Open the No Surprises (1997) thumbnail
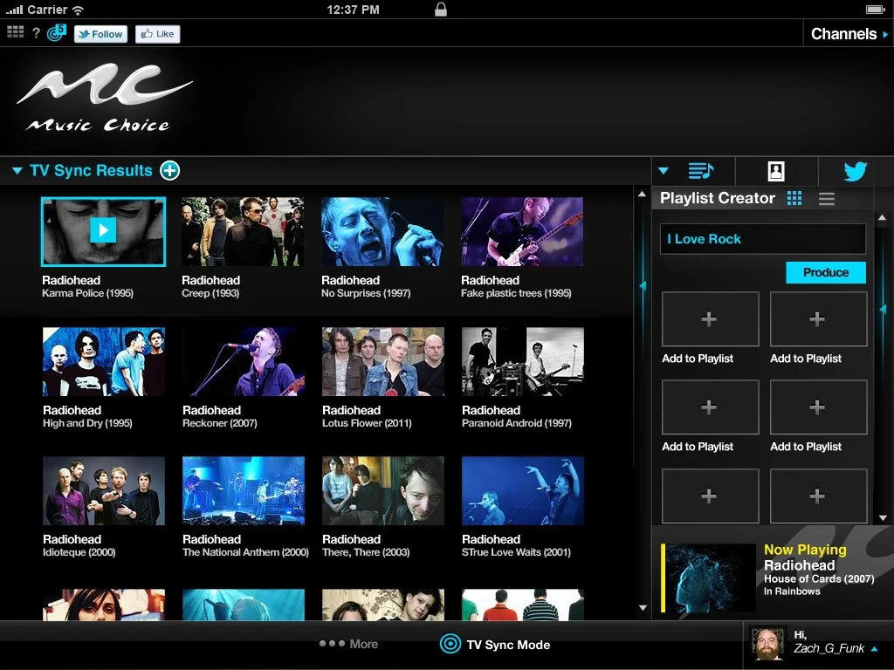Screen dimensions: 894x670 [x=382, y=231]
